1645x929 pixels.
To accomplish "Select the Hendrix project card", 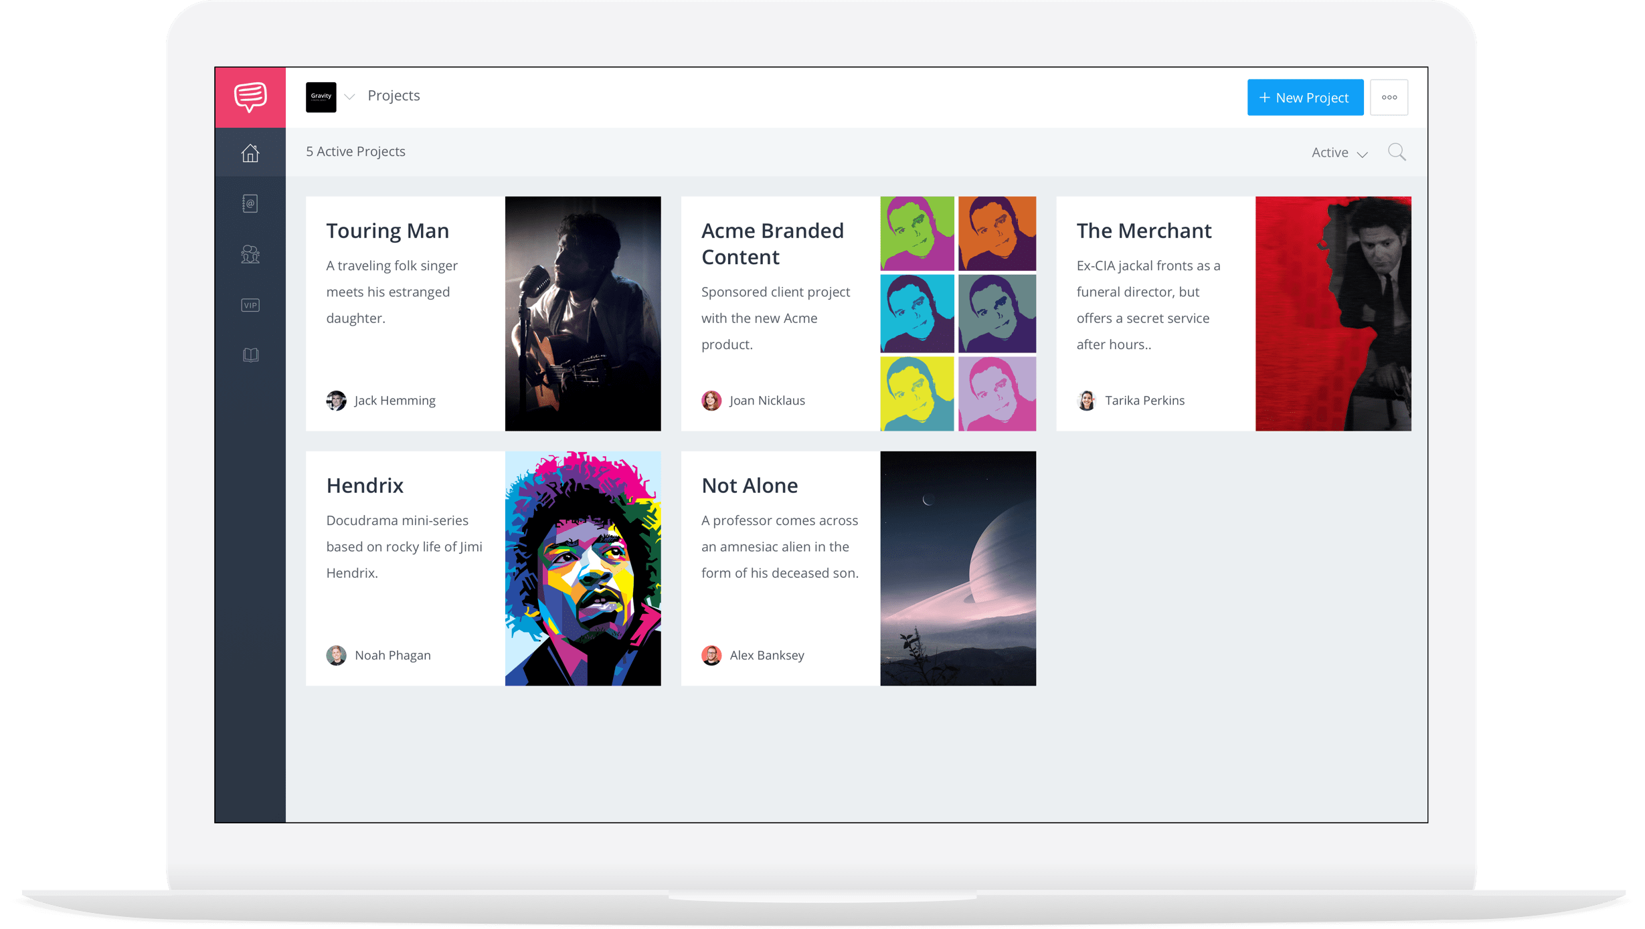I will click(x=484, y=568).
